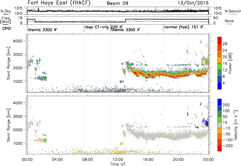241x166 pixels.
Task: Click the '60' Nave axis tick label
Action: (216, 18)
